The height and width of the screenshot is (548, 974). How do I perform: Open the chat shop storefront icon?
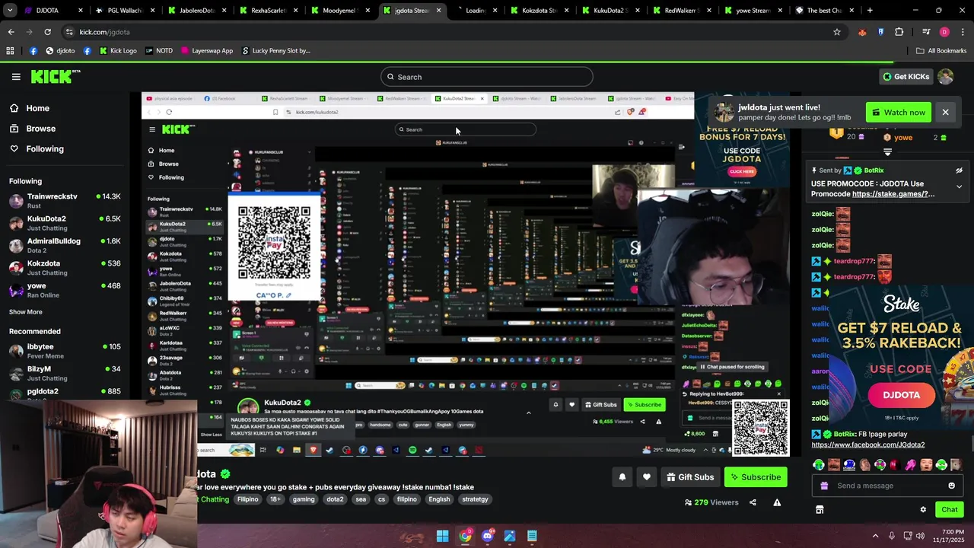pos(820,509)
